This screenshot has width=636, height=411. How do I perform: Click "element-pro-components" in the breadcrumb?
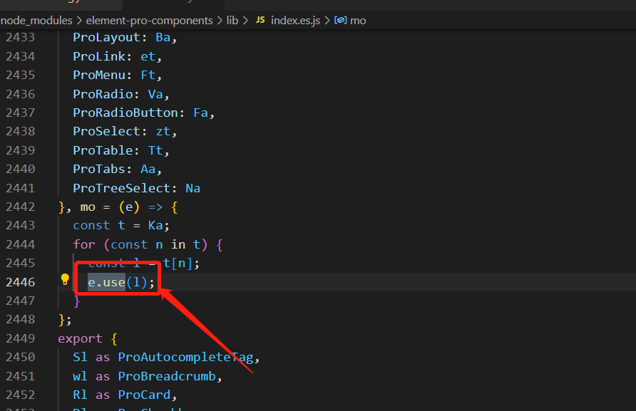pyautogui.click(x=150, y=20)
